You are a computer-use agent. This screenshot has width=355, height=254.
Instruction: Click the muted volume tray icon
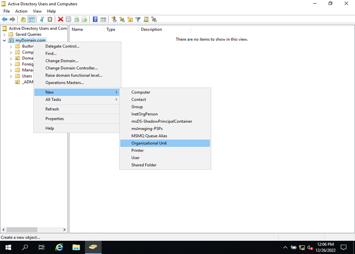point(310,248)
